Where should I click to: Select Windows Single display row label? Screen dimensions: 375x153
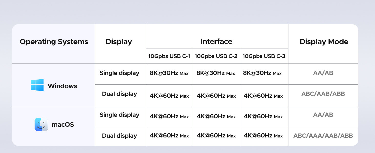click(119, 73)
